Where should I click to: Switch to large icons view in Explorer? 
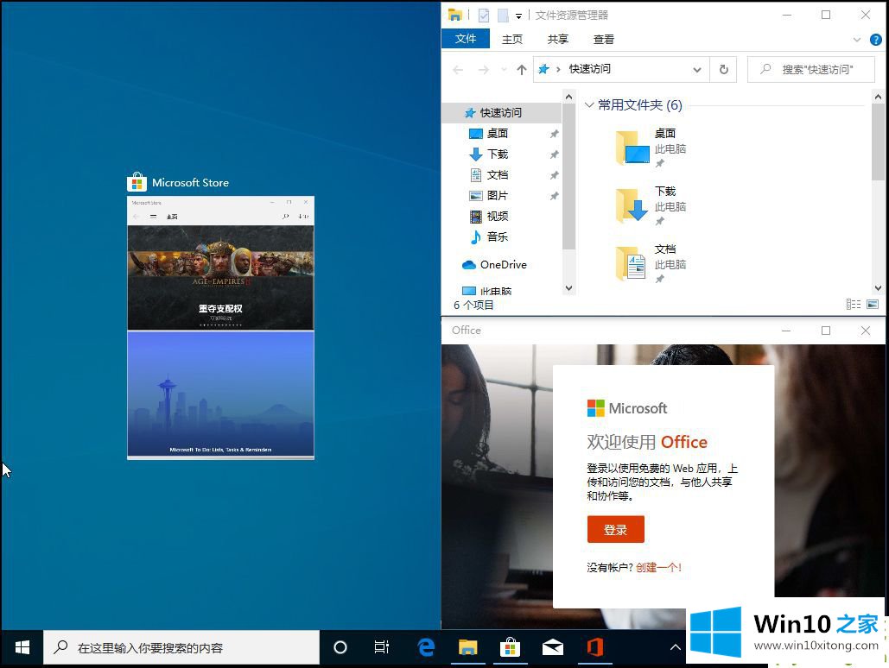click(873, 305)
